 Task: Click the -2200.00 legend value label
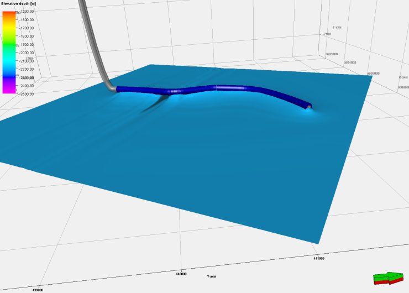(x=27, y=69)
